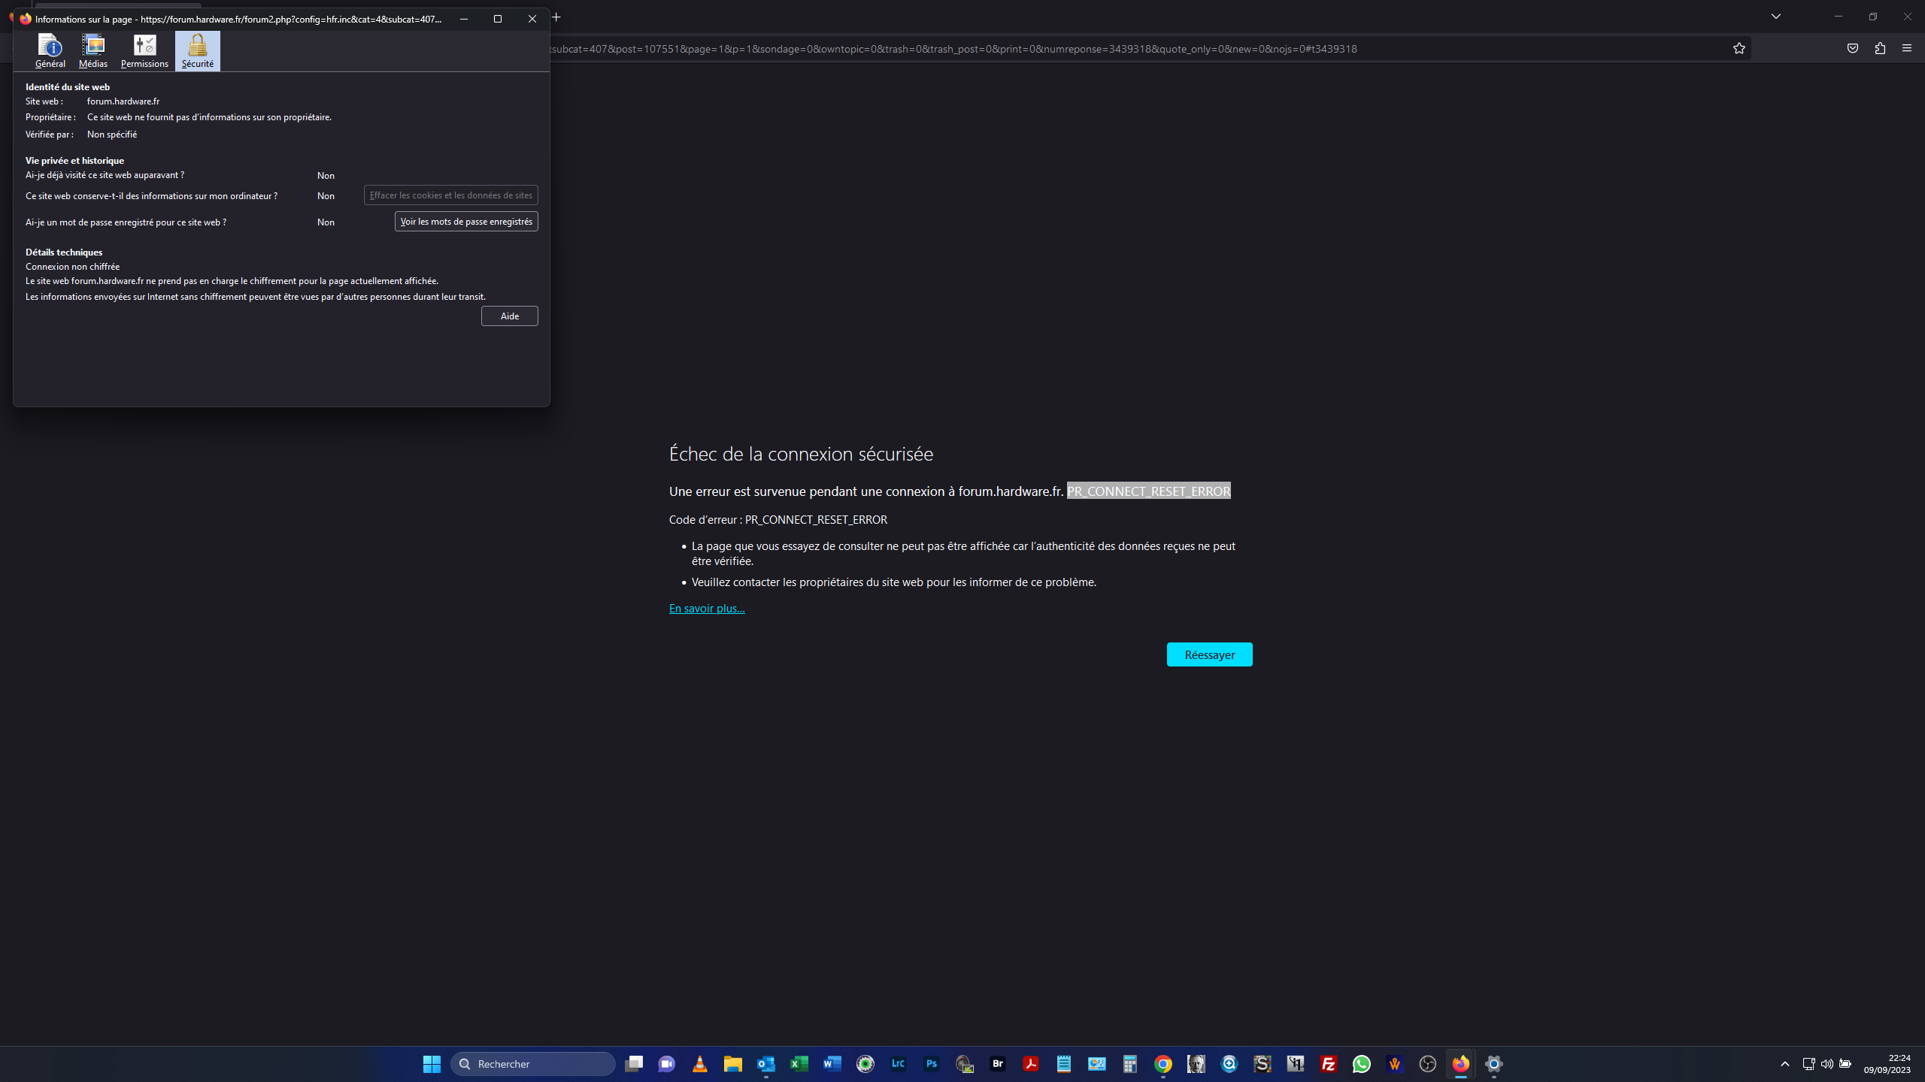Image resolution: width=1925 pixels, height=1082 pixels.
Task: Click the Pocket save icon
Action: coord(1853,49)
